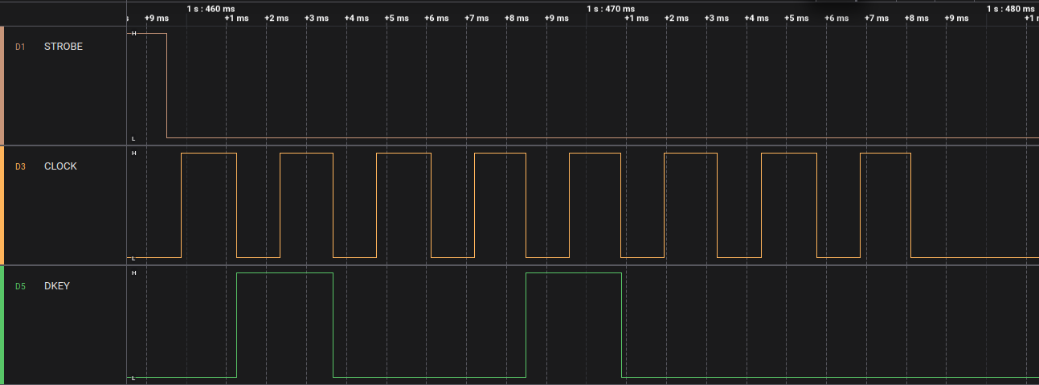Click the D1 channel identifier

(x=20, y=47)
